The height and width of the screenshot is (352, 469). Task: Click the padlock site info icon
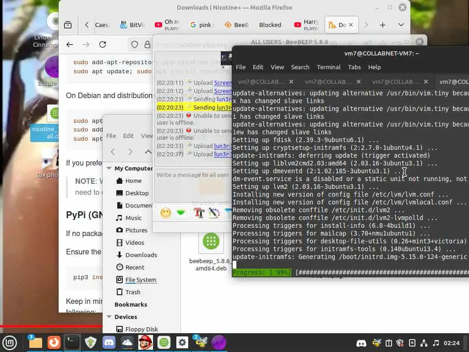pos(147,44)
